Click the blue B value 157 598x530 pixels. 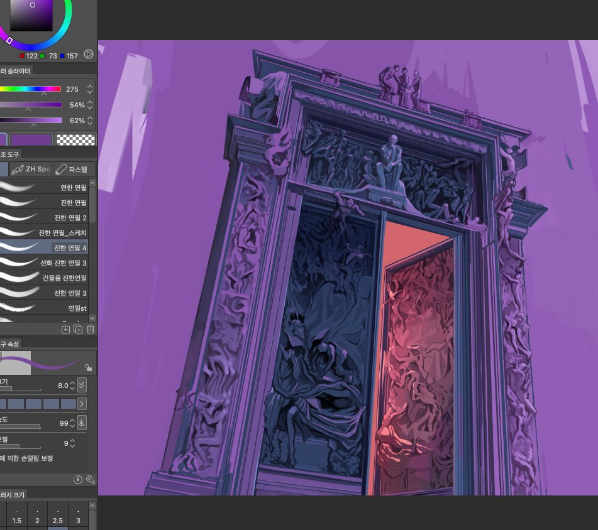(72, 56)
